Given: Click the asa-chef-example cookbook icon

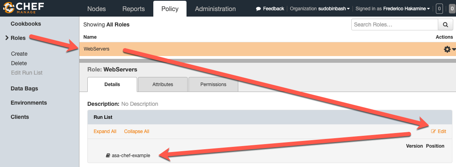Looking at the screenshot, I should pyautogui.click(x=108, y=156).
